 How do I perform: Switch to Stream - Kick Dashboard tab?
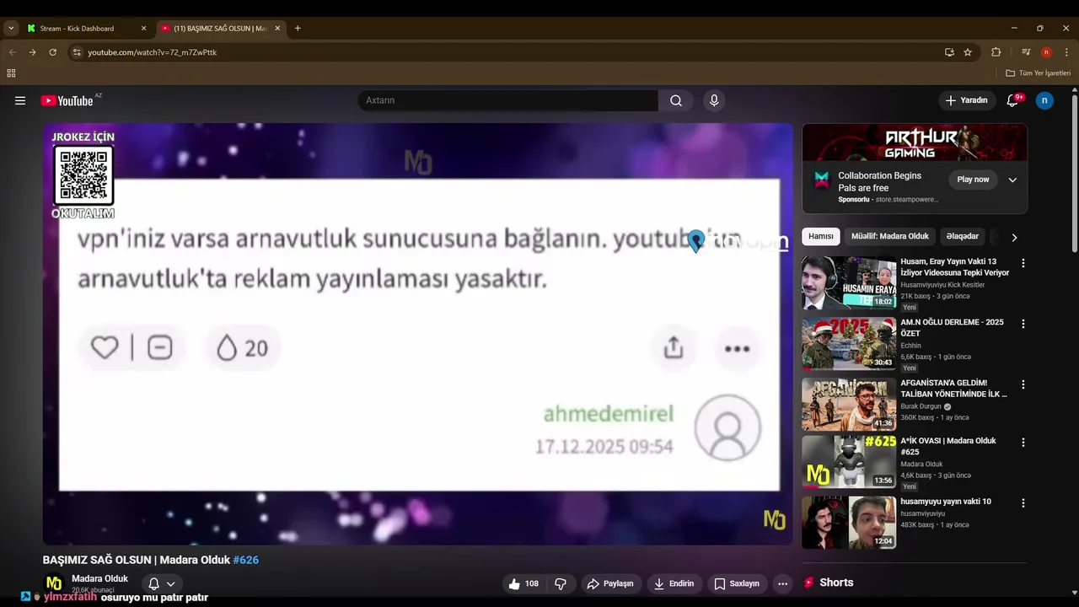[x=77, y=28]
